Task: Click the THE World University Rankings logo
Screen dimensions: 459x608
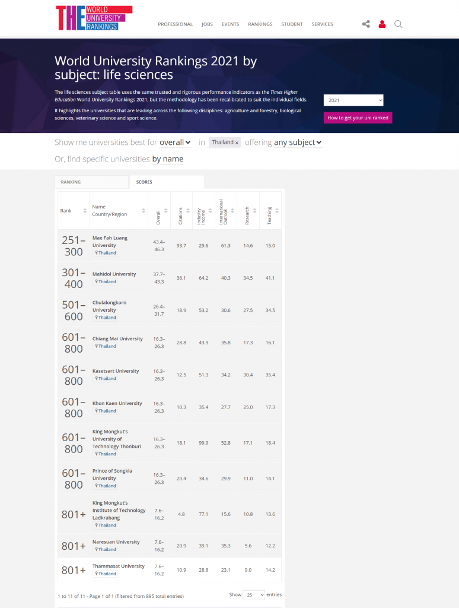Action: click(x=94, y=18)
